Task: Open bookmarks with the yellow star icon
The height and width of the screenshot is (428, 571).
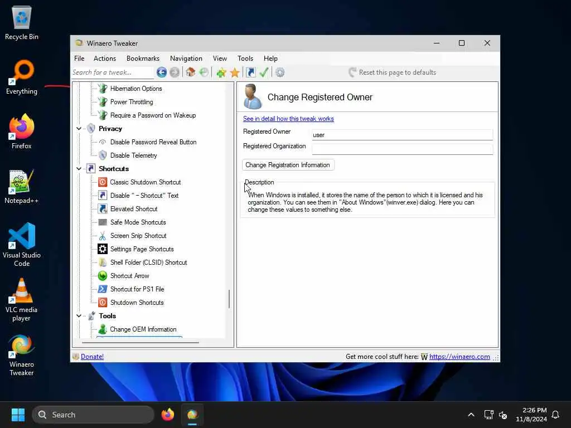Action: (x=235, y=72)
